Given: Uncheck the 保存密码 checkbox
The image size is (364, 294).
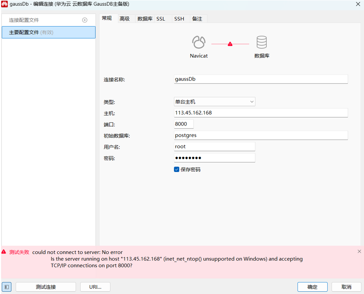Looking at the screenshot, I should coord(177,170).
